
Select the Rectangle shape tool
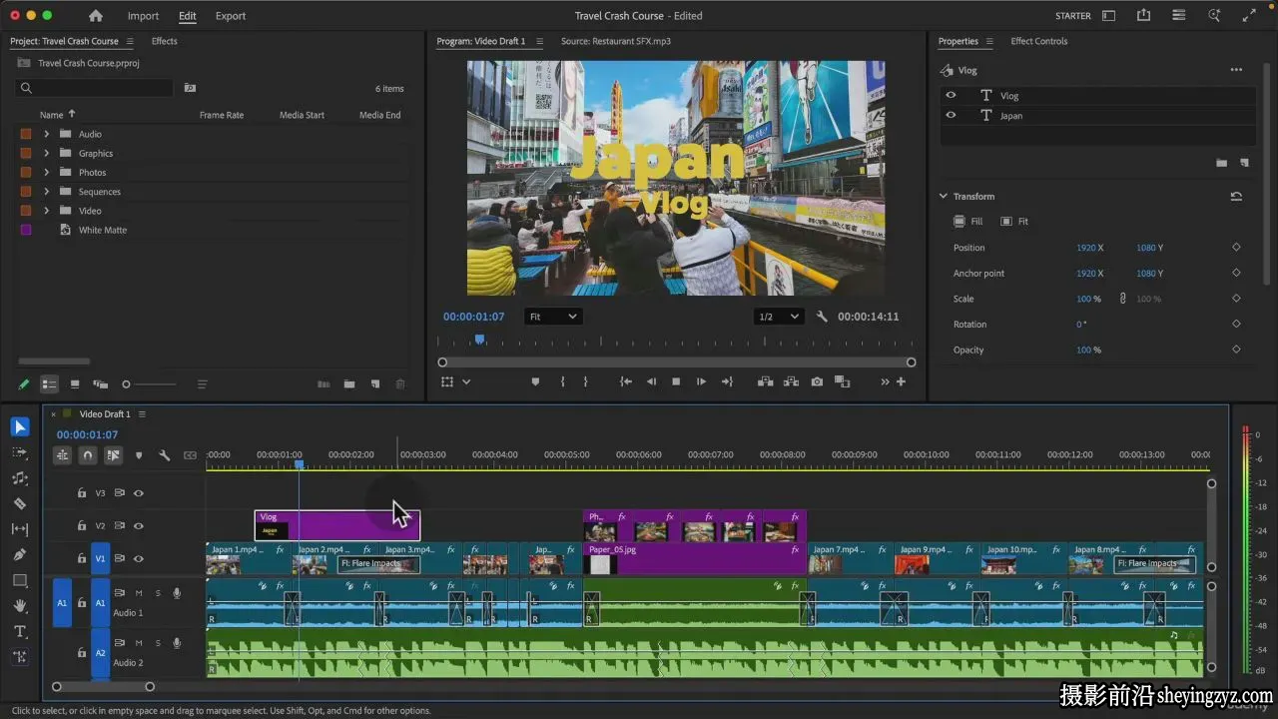(20, 580)
